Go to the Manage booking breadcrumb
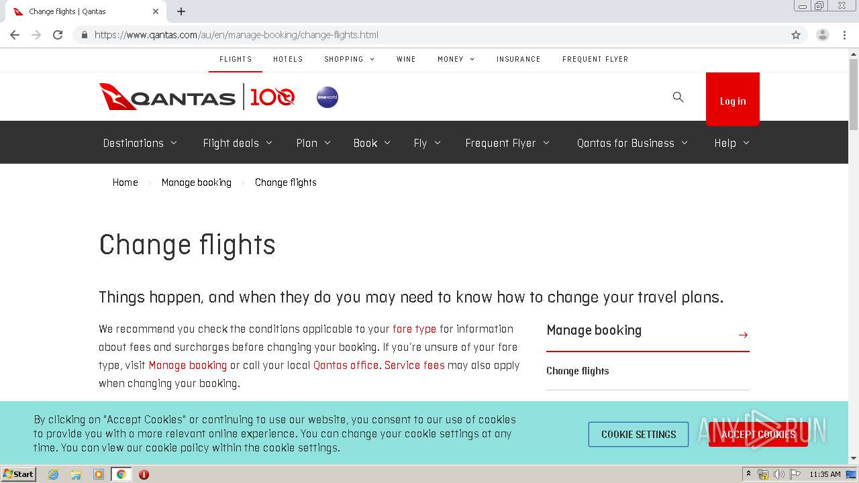 tap(196, 182)
